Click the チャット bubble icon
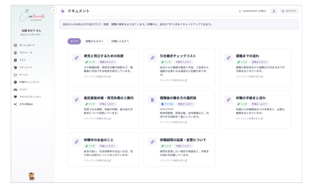The width and height of the screenshot is (313, 193). [15, 75]
